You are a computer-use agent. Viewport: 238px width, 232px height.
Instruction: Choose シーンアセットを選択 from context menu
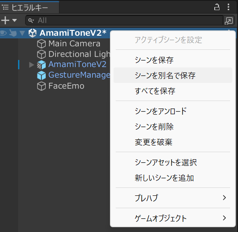173,162
